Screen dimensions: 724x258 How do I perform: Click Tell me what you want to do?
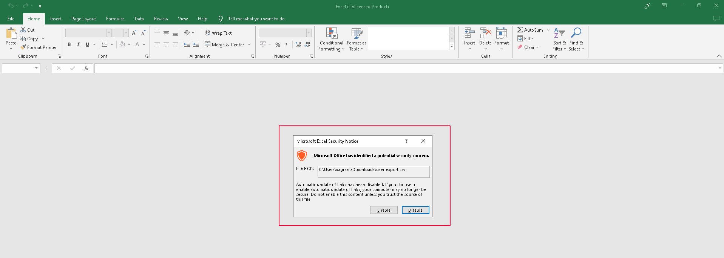256,19
